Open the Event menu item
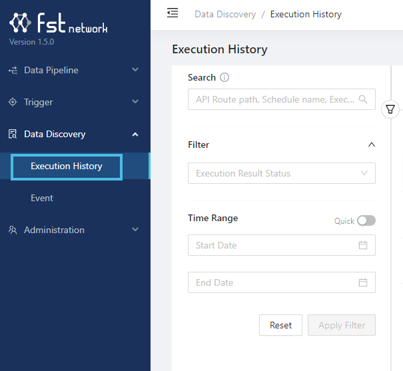This screenshot has height=371, width=403. tap(42, 198)
